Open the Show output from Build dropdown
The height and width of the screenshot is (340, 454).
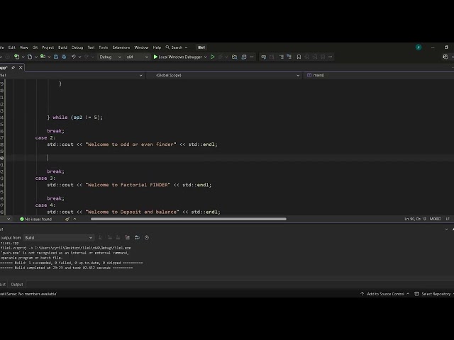(58, 238)
